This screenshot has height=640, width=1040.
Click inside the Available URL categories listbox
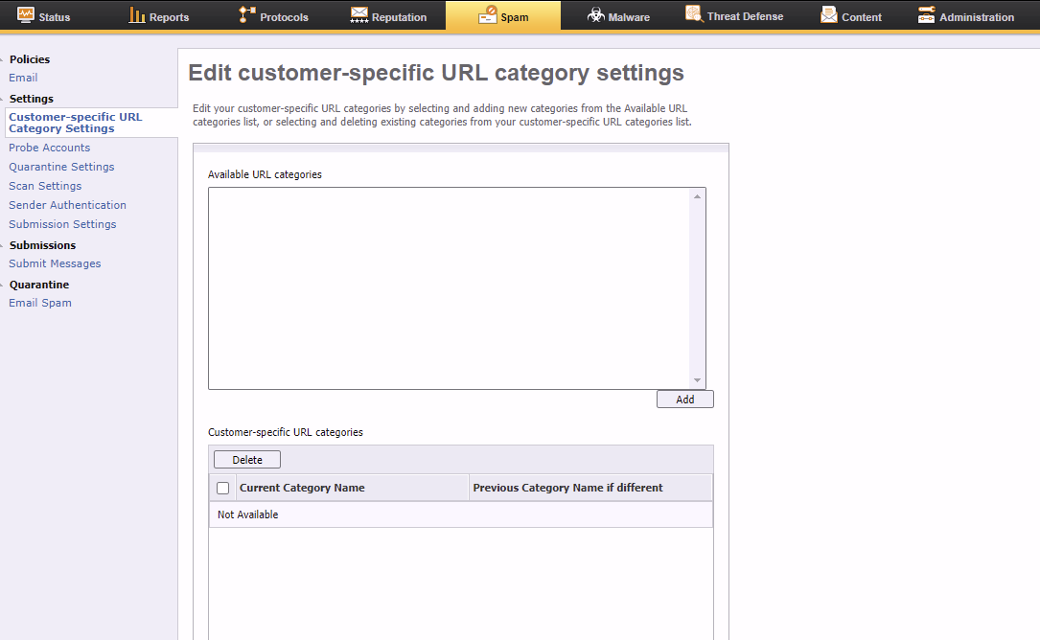(449, 287)
